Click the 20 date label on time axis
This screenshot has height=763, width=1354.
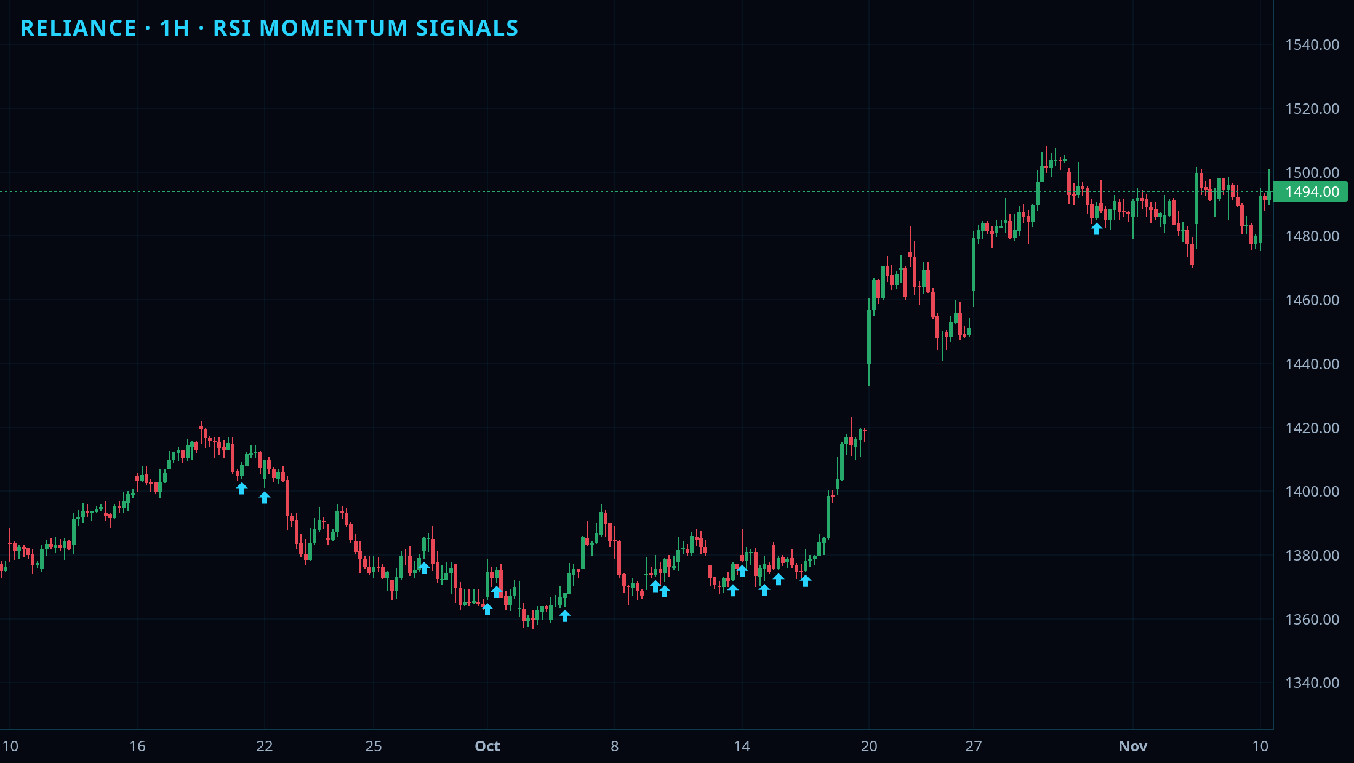[869, 746]
